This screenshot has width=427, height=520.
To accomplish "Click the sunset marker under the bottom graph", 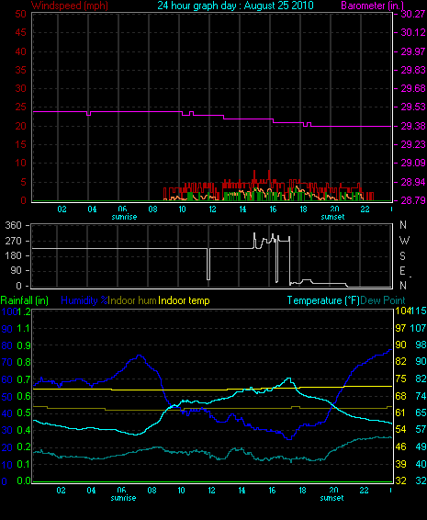I will click(331, 498).
